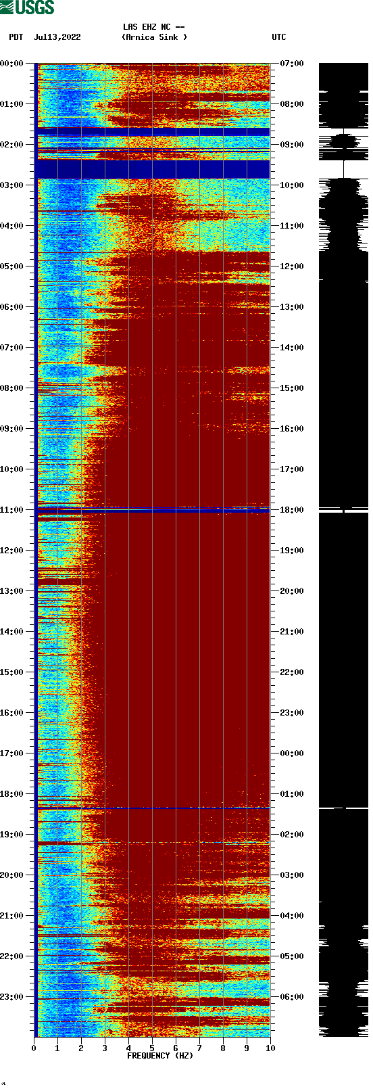
Task: Click the 'PDT' timezone label
Action: 16,37
